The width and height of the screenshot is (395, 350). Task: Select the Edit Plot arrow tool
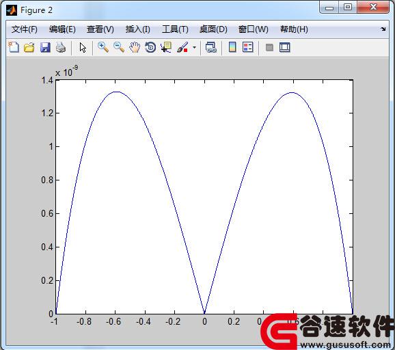pos(83,47)
